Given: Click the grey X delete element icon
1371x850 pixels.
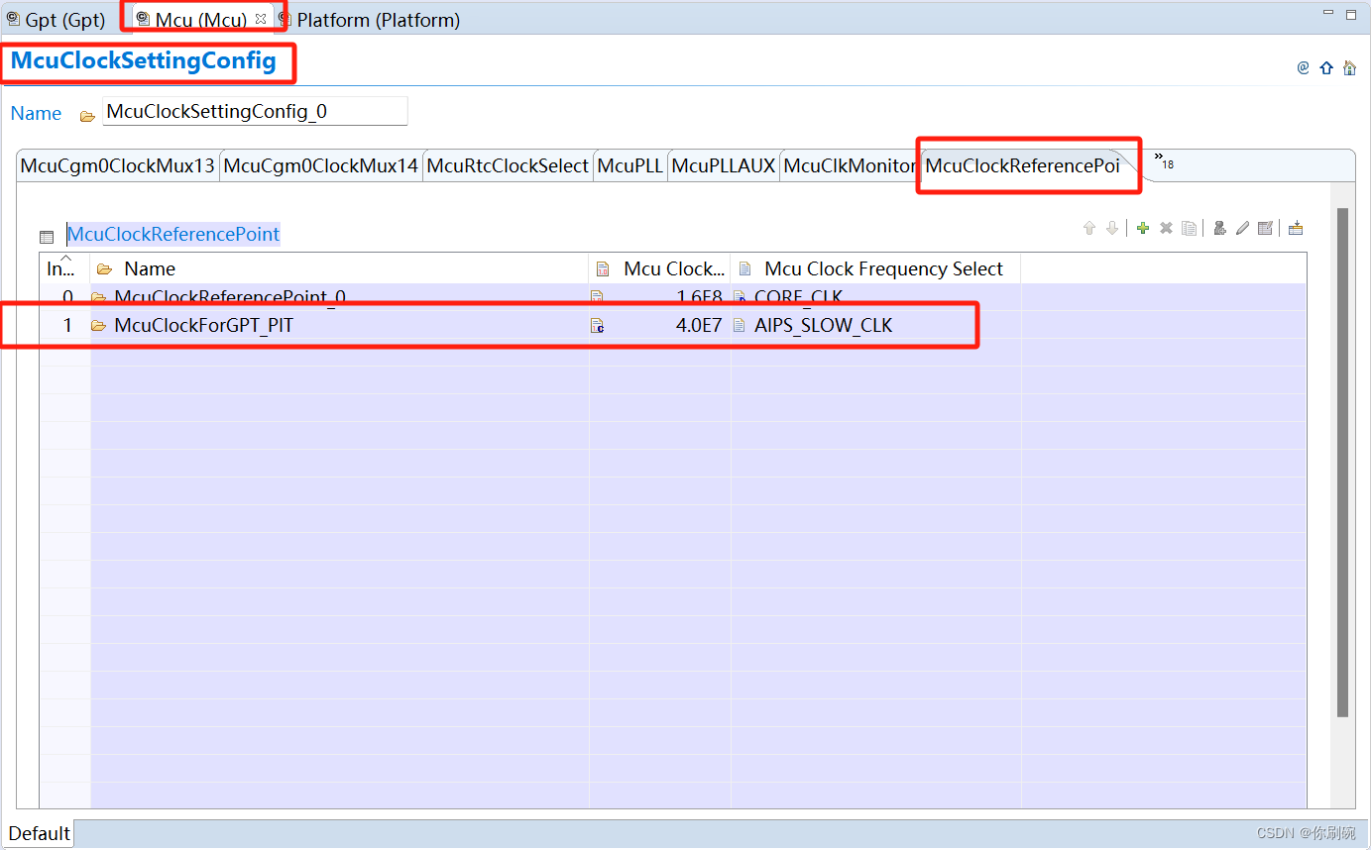Looking at the screenshot, I should (1166, 228).
